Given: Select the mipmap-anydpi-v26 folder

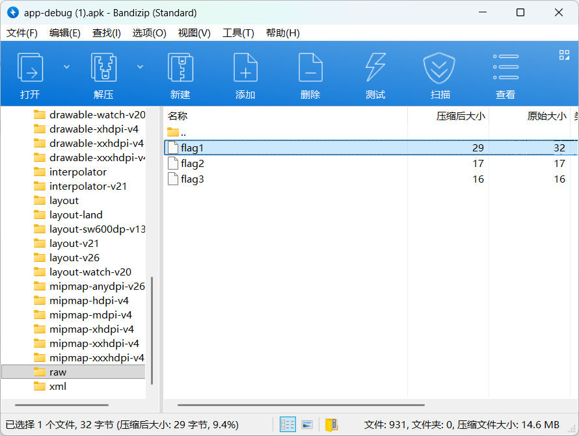Looking at the screenshot, I should tap(89, 287).
